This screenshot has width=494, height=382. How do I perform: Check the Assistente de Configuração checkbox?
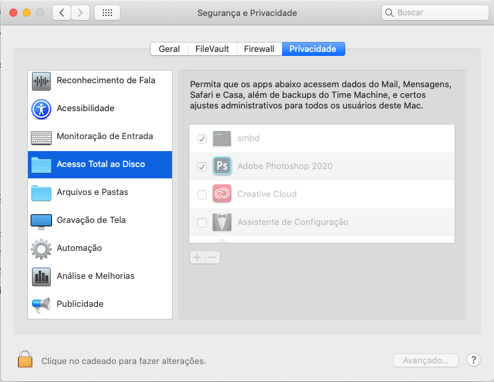[x=201, y=222]
